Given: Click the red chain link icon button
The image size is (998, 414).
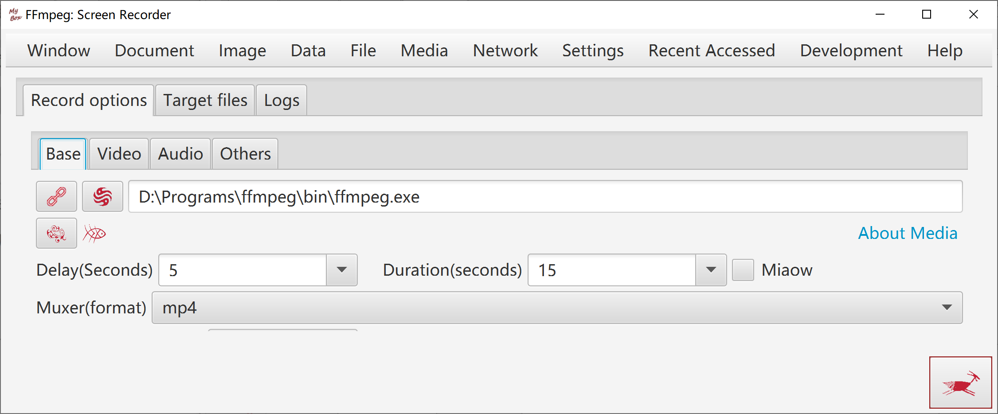Looking at the screenshot, I should [x=56, y=196].
